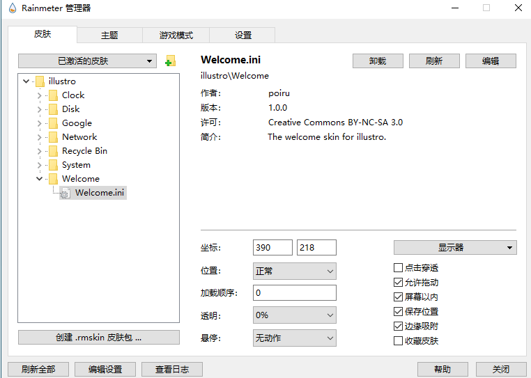The image size is (531, 378).
Task: Click the System folder icon
Action: (53, 165)
